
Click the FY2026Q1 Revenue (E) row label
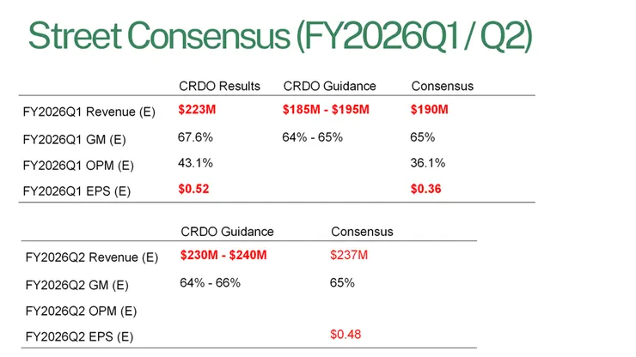coord(89,111)
